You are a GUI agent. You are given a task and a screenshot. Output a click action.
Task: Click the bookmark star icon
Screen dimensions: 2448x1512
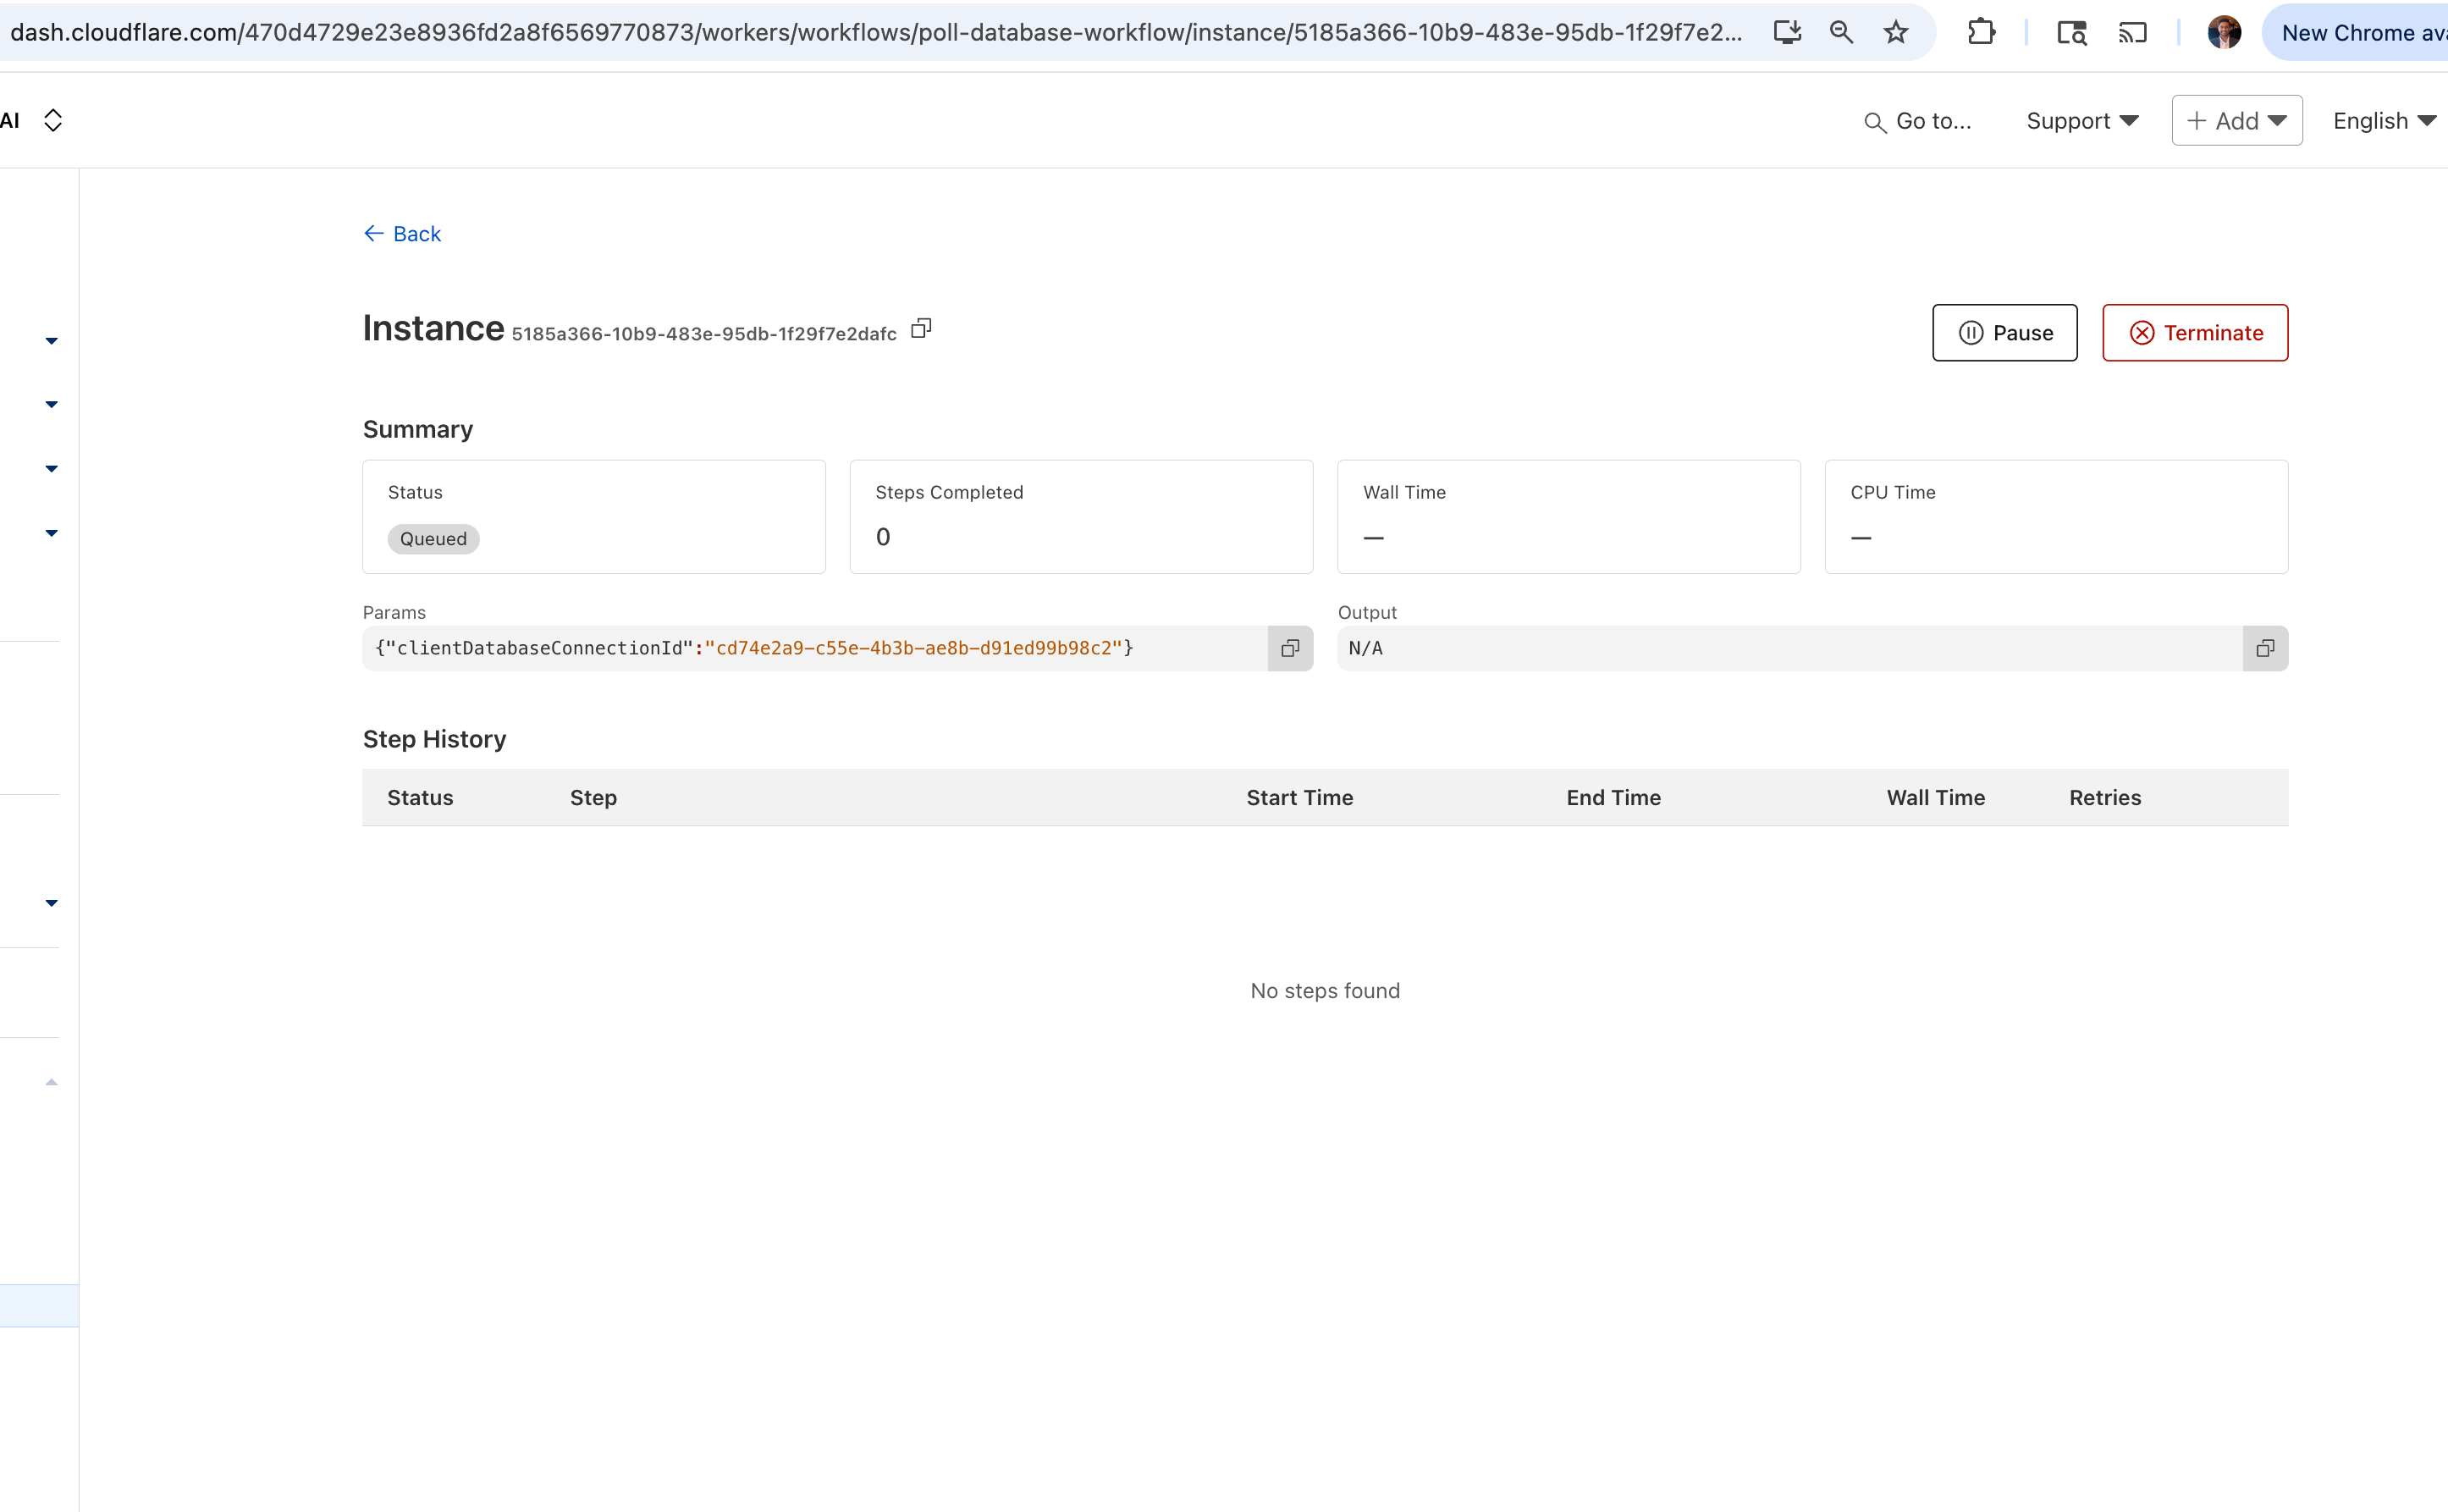click(x=1895, y=33)
